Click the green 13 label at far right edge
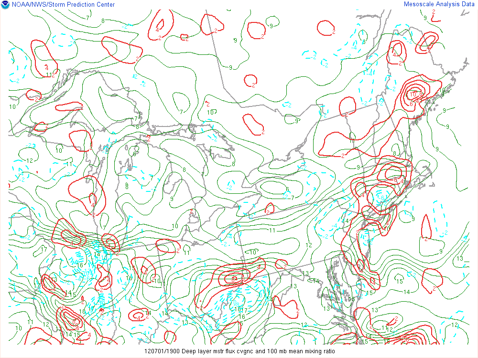 (x=459, y=258)
